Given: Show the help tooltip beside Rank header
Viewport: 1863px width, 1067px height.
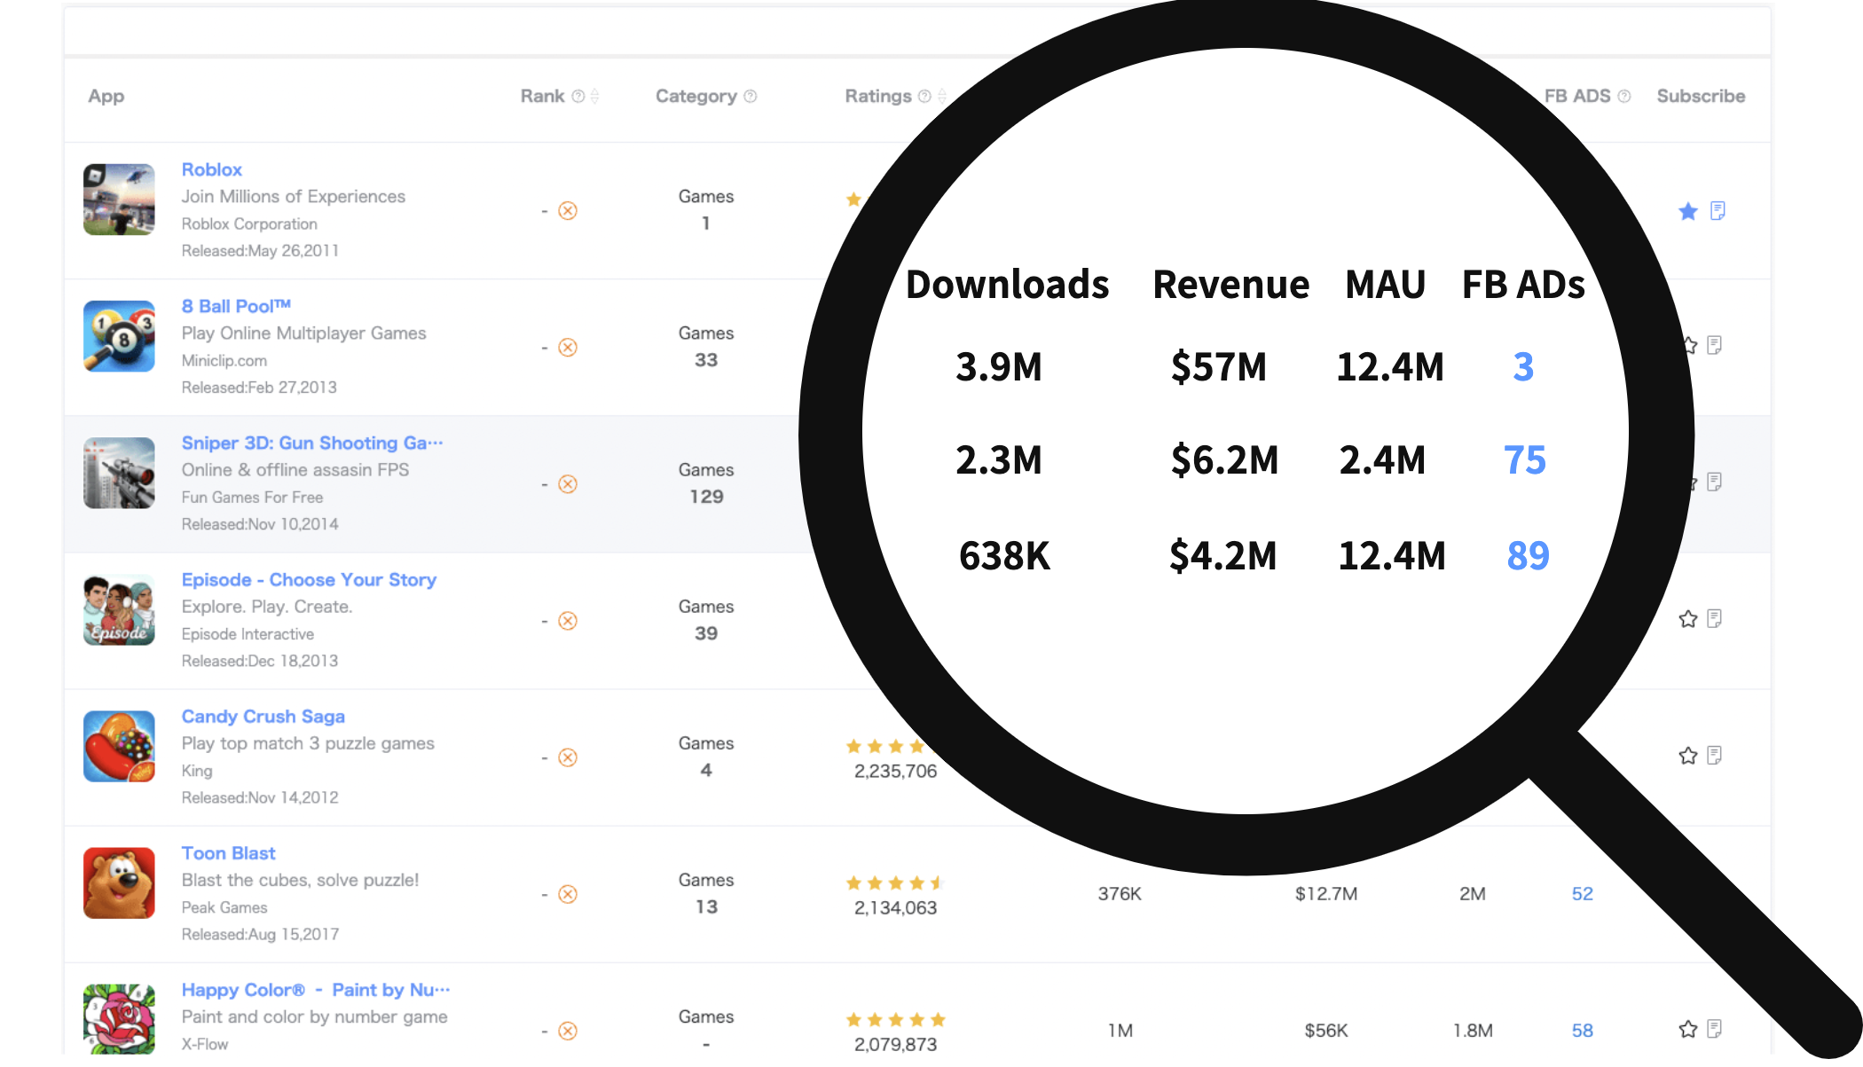Looking at the screenshot, I should (578, 96).
